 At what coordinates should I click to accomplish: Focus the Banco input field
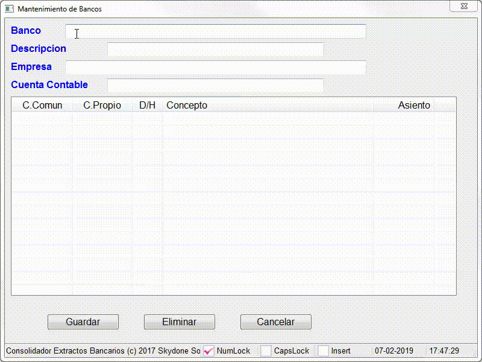pyautogui.click(x=216, y=31)
